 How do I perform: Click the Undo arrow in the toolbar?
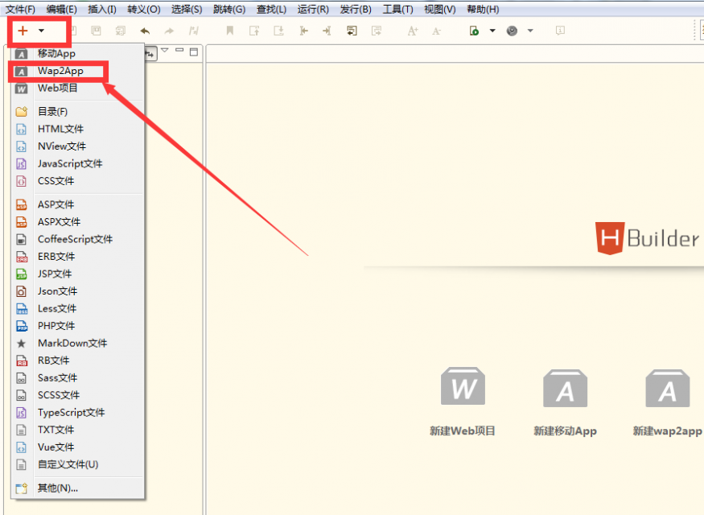click(x=145, y=31)
